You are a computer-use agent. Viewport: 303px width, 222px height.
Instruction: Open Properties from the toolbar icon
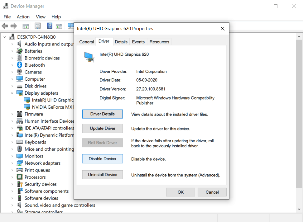click(x=38, y=26)
